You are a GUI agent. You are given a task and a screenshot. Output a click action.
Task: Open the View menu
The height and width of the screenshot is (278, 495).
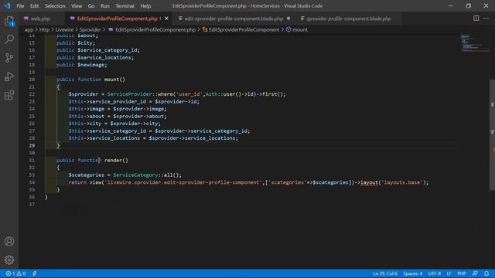pyautogui.click(x=77, y=6)
